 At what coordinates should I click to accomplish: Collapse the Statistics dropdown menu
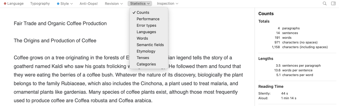point(140,4)
